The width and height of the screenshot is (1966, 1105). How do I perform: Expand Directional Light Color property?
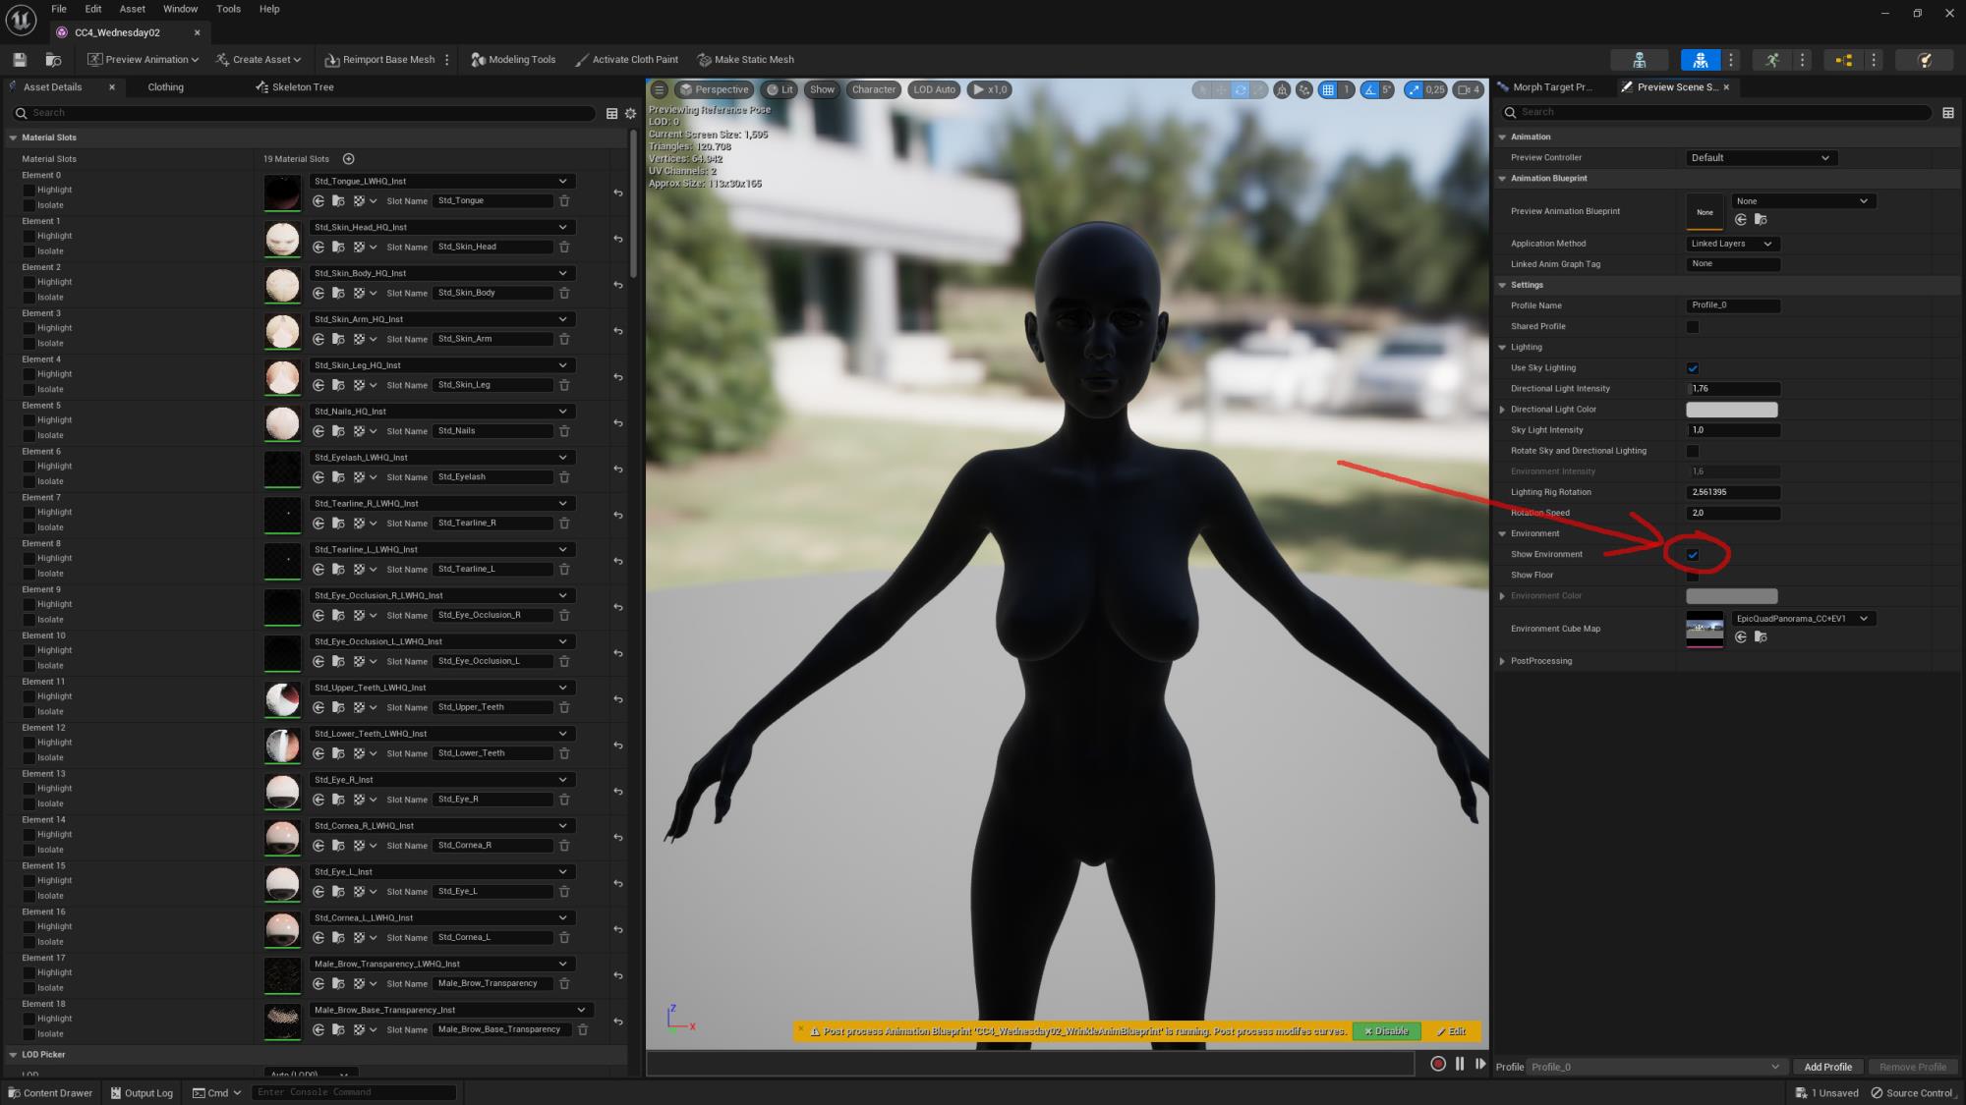[1502, 410]
